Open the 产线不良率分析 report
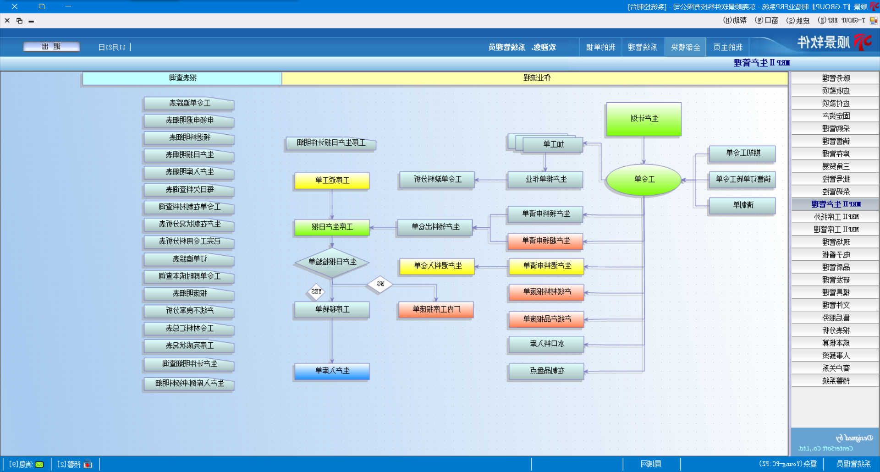 [189, 311]
